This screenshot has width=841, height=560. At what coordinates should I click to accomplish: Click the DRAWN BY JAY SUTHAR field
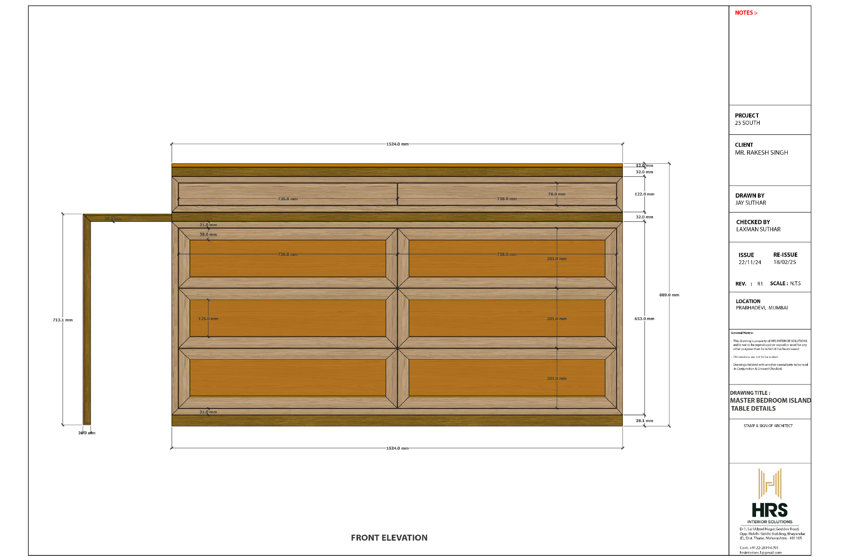coord(751,199)
